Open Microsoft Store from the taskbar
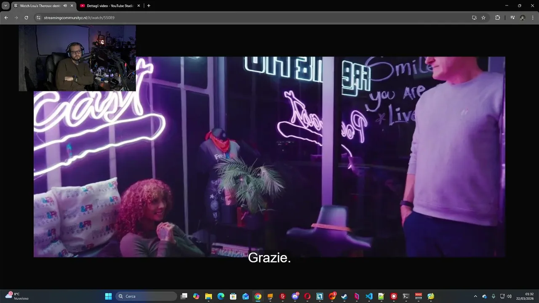 pyautogui.click(x=233, y=296)
